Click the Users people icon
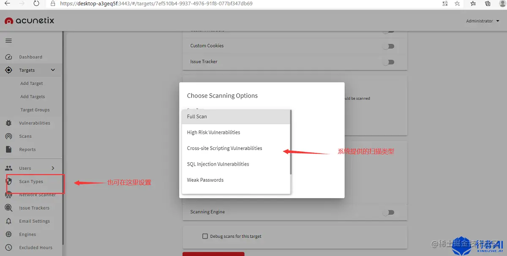This screenshot has width=507, height=256. point(9,168)
